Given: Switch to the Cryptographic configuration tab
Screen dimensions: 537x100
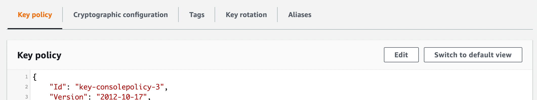Looking at the screenshot, I should pyautogui.click(x=120, y=15).
